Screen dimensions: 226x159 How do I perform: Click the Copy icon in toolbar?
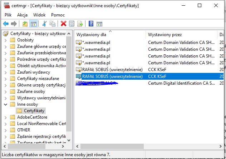coord(53,24)
